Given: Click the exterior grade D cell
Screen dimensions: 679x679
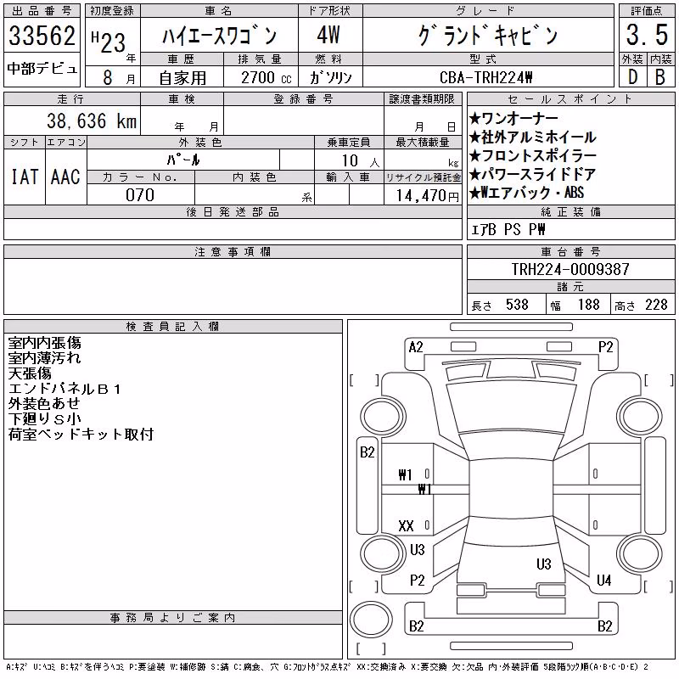Looking at the screenshot, I should [632, 77].
